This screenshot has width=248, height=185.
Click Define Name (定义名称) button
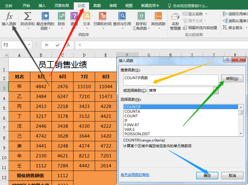coord(193,14)
